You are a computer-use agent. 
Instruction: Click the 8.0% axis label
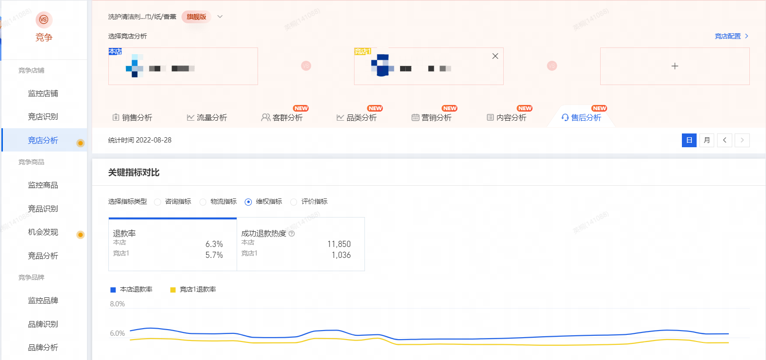tap(117, 304)
